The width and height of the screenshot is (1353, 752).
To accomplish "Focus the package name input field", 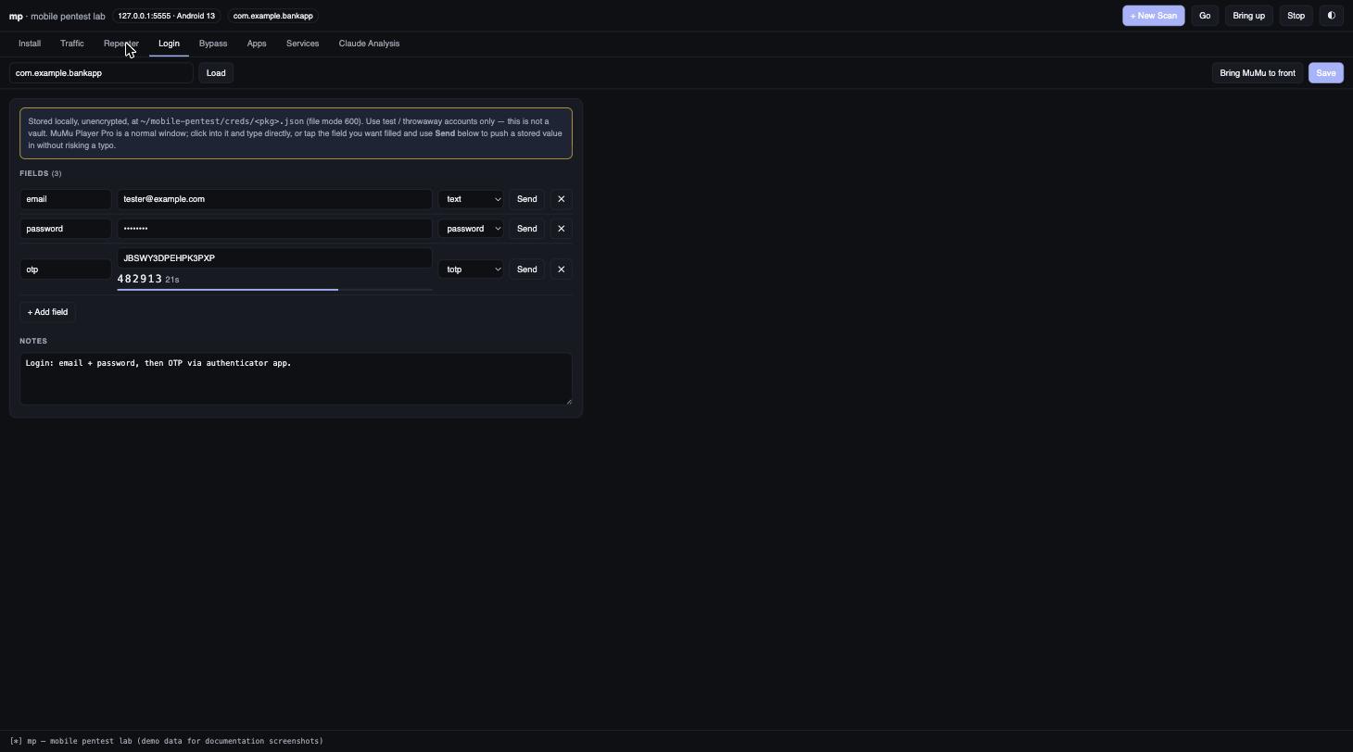I will point(101,73).
